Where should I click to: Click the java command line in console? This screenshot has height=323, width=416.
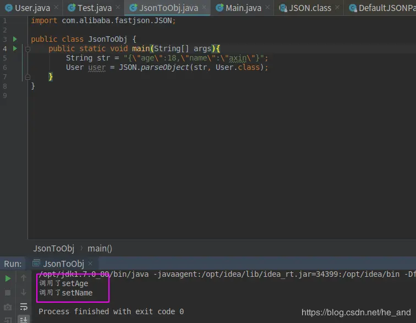click(x=227, y=274)
